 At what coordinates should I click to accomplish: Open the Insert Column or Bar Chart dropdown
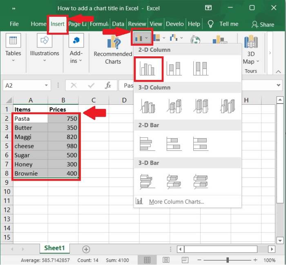click(x=142, y=38)
